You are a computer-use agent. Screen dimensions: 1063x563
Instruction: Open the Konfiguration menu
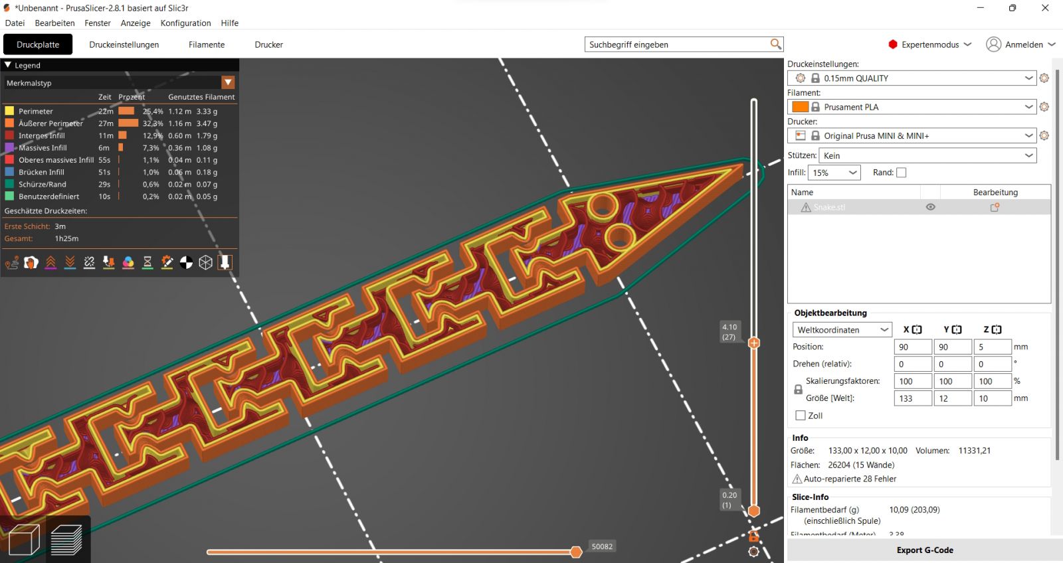point(185,23)
